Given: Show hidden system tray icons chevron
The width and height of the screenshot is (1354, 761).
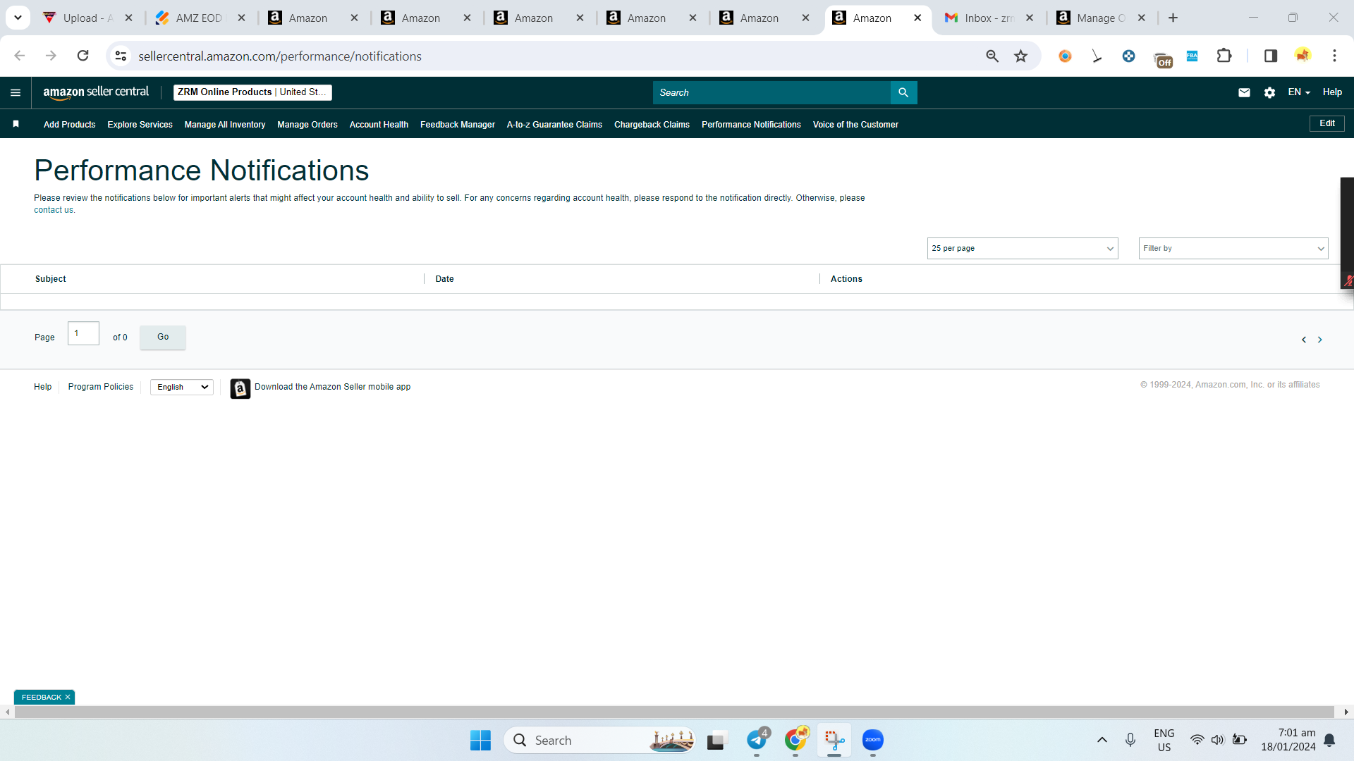Looking at the screenshot, I should click(x=1102, y=740).
